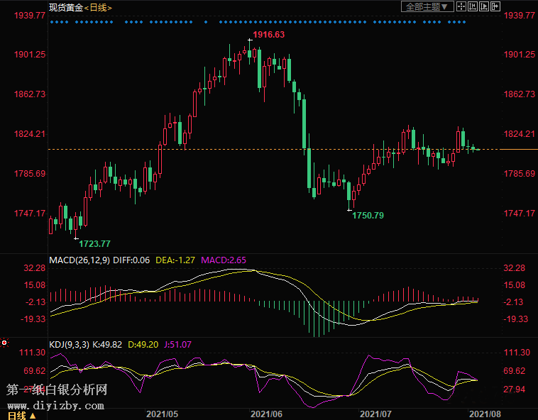
Task: Select the KDJ(9,3,3) indicator label
Action: point(70,345)
